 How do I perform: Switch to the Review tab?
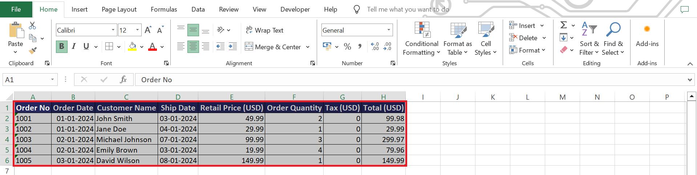[229, 9]
